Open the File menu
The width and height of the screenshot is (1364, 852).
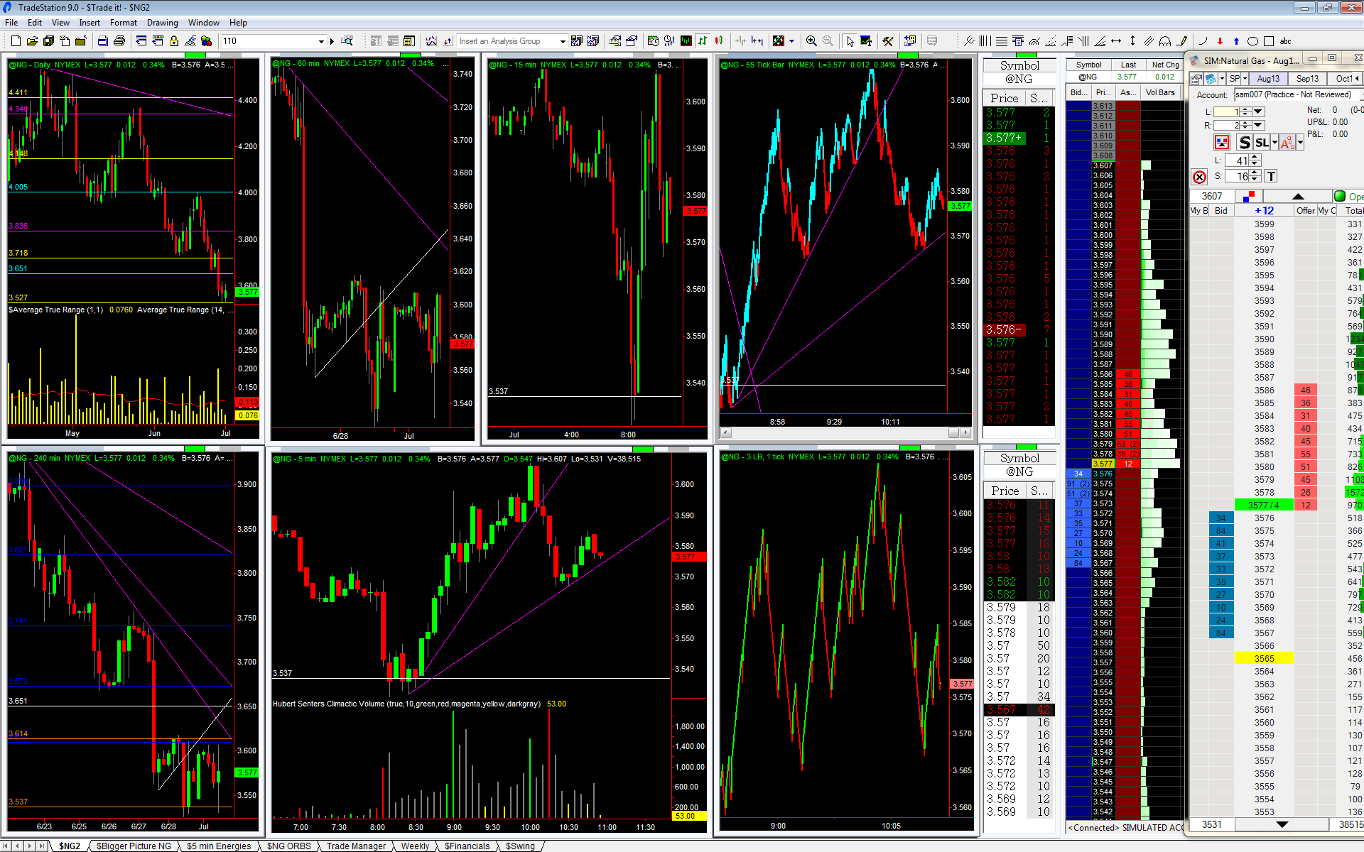11,23
